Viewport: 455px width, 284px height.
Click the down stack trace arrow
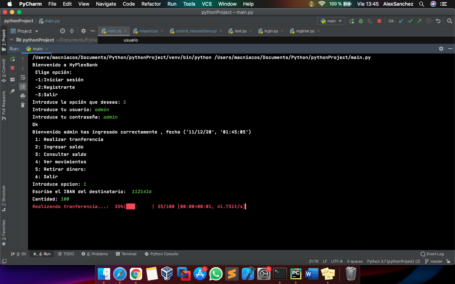23,68
